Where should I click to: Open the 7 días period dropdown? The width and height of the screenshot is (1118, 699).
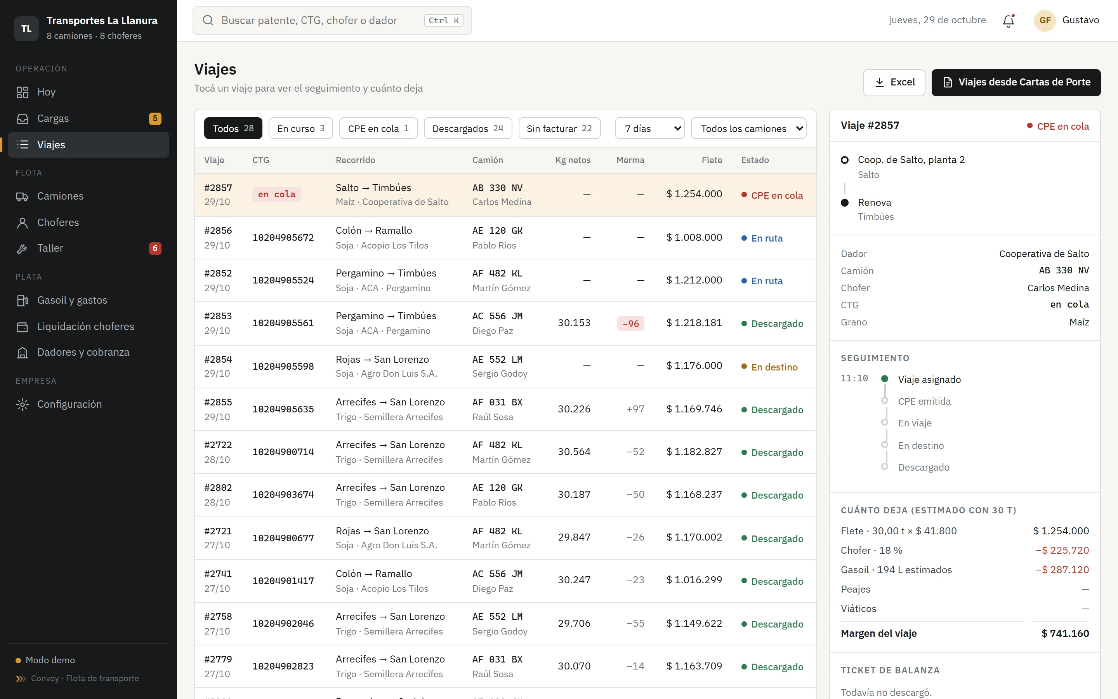pos(649,129)
